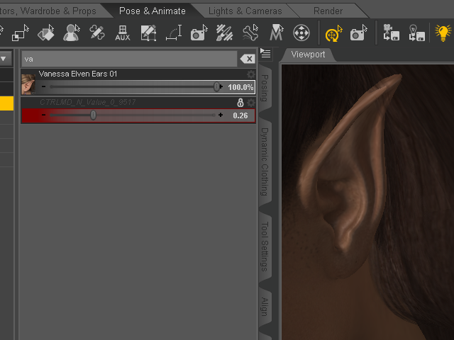Click the Spot Render camera tool
The height and width of the screenshot is (340, 454).
(199, 33)
